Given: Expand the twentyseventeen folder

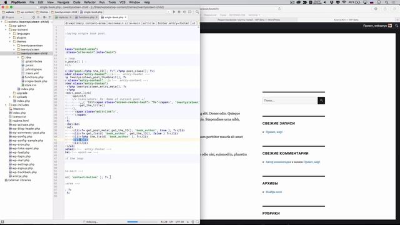Looking at the screenshot, I should click(14, 46).
